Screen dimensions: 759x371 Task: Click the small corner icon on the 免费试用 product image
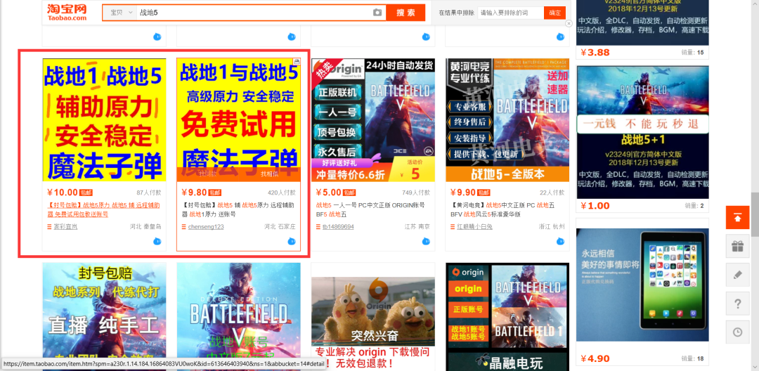coord(297,61)
